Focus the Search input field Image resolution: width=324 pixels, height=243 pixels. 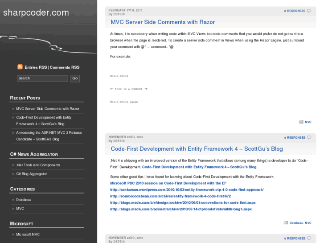[43, 78]
